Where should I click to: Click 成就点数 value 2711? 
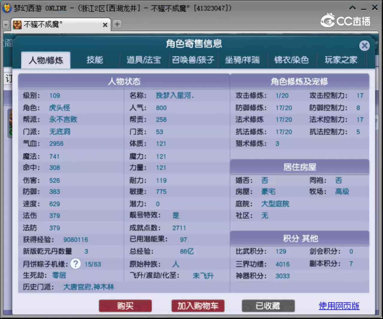[179, 228]
